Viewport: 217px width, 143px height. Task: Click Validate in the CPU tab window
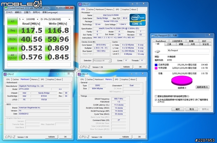coord(126,67)
